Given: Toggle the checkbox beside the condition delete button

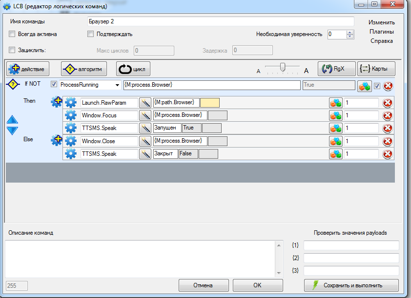Looking at the screenshot, I should (x=377, y=86).
